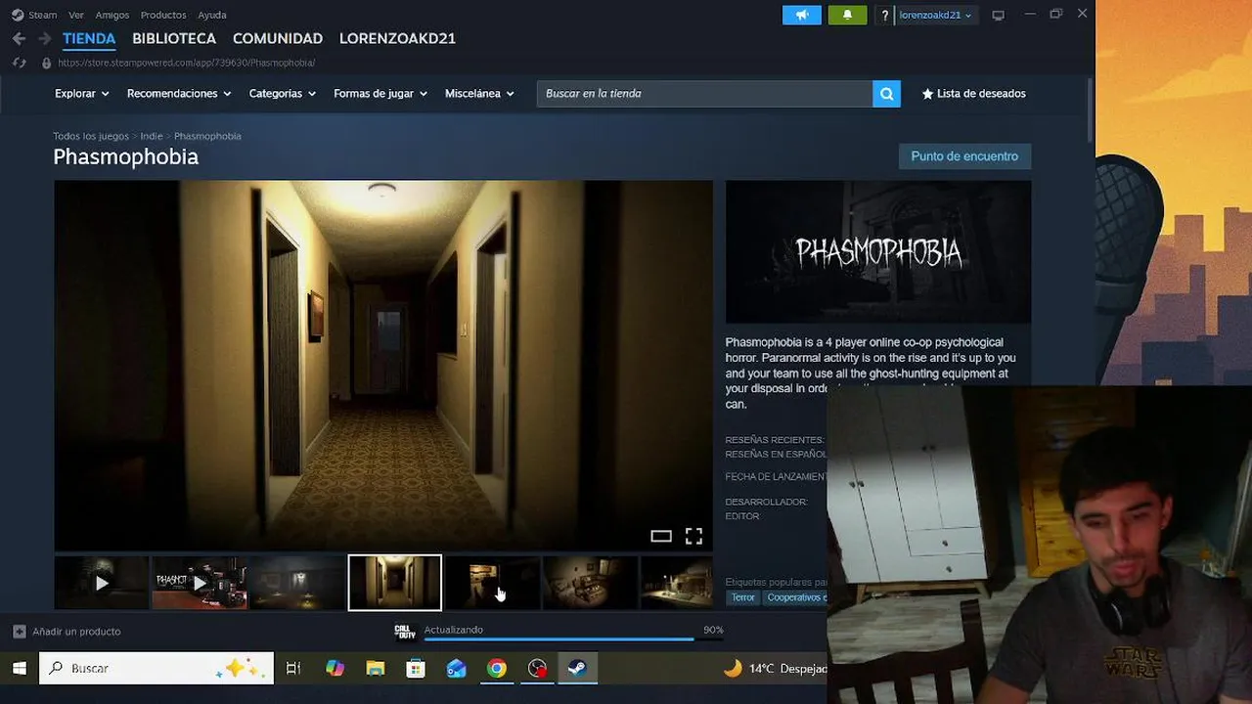Open the Ver menu
Screen dimensions: 1252x704
coord(76,15)
